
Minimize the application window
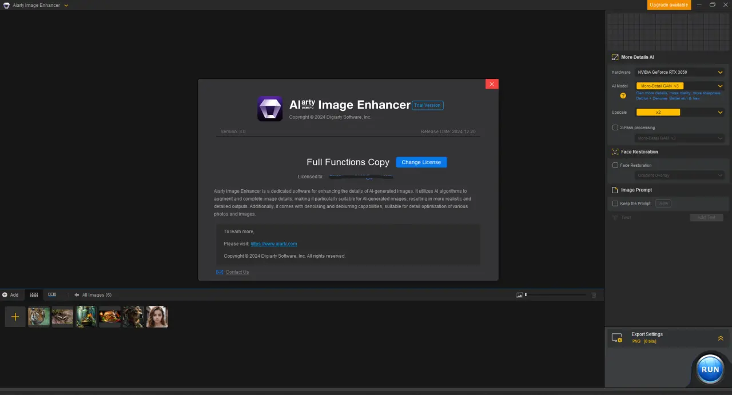pyautogui.click(x=699, y=5)
